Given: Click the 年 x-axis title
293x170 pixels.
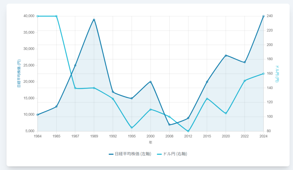Looking at the screenshot, I should 151,142.
